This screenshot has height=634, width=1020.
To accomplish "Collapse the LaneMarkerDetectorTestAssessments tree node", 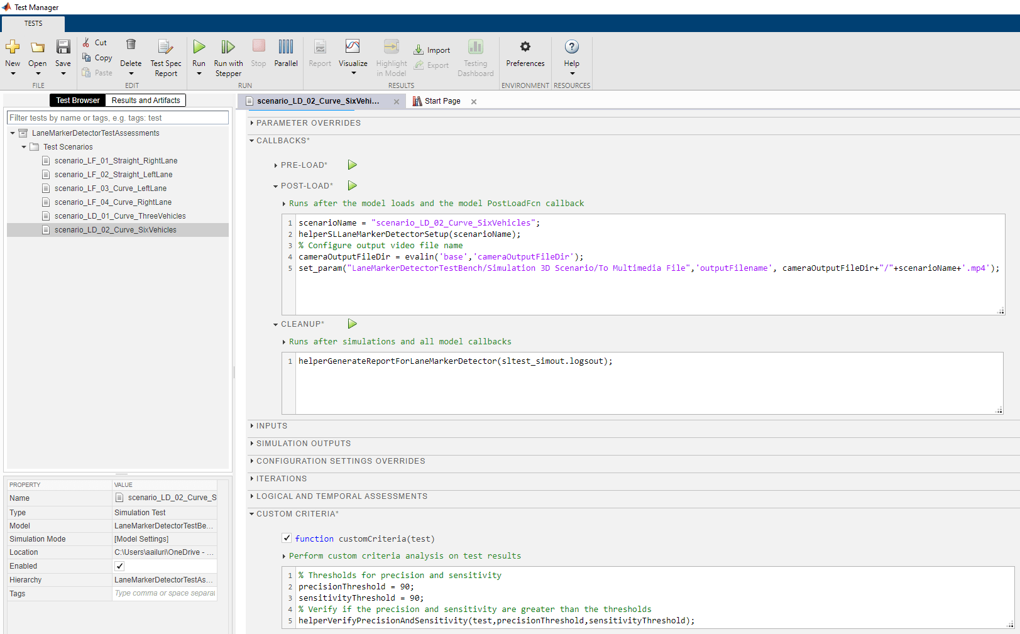I will [13, 133].
